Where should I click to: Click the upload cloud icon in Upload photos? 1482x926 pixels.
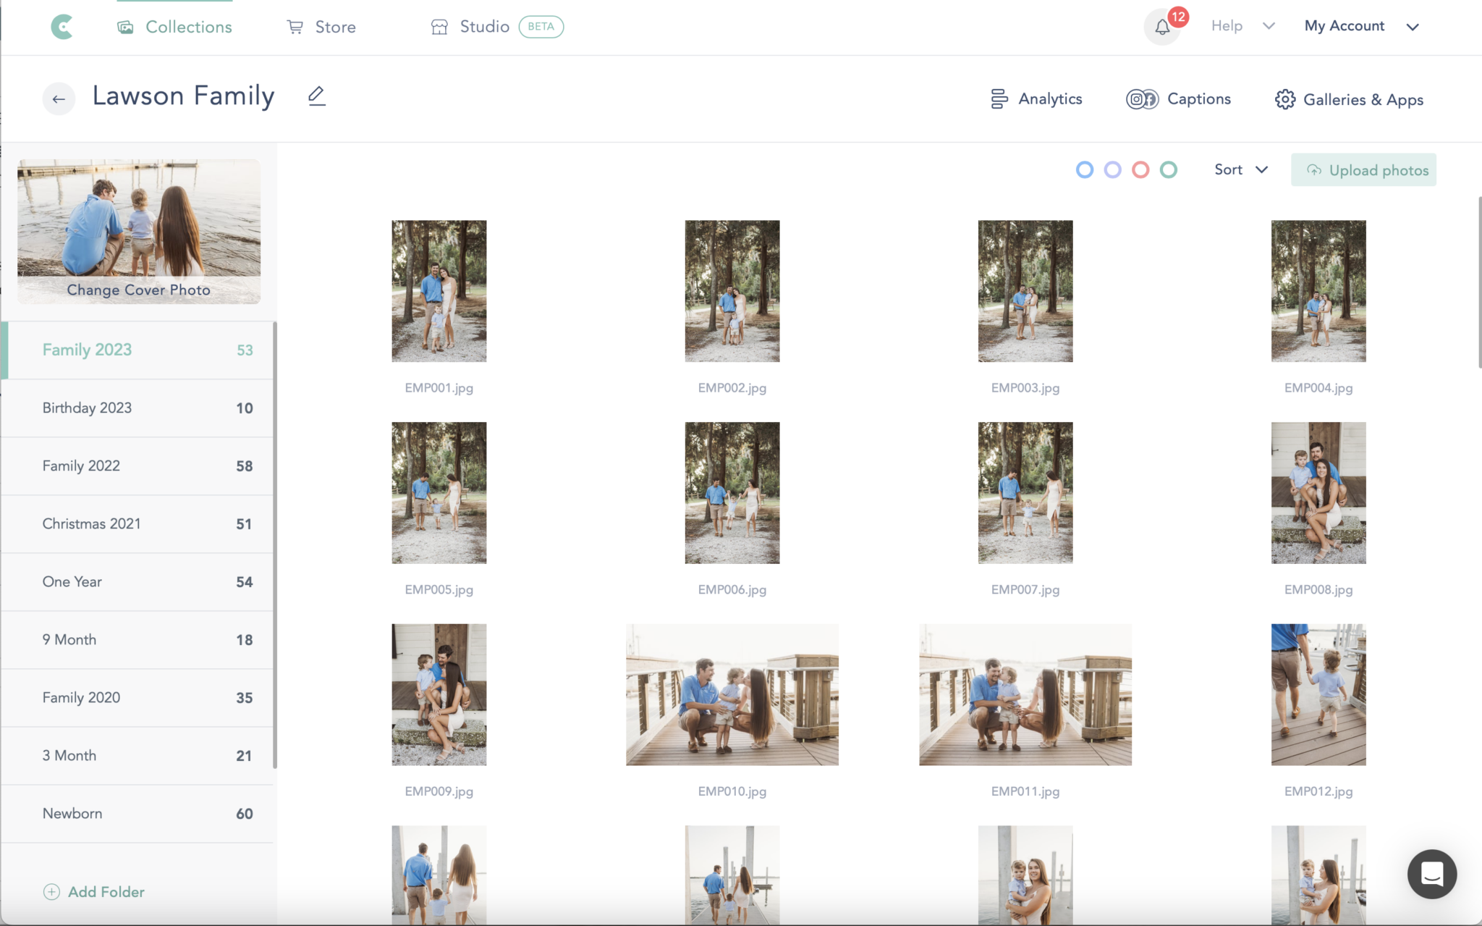tap(1313, 170)
